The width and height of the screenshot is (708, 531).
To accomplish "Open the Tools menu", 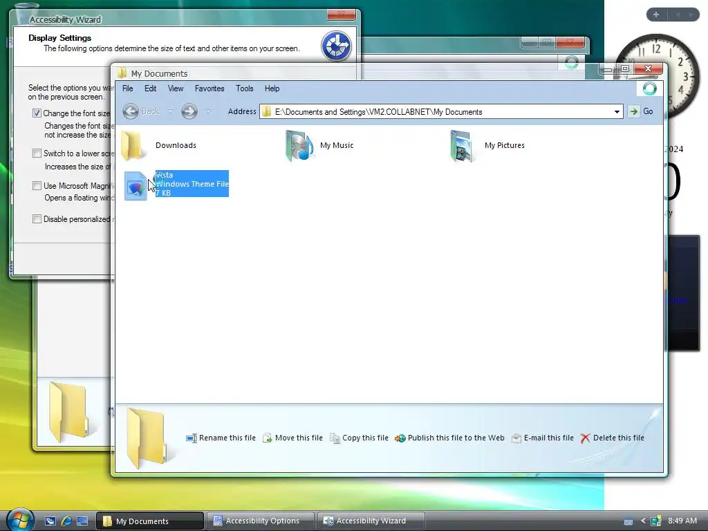I will [x=244, y=88].
